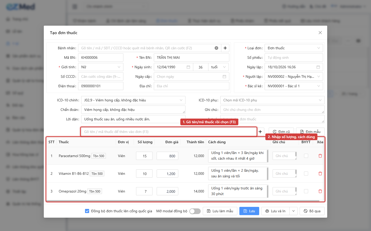Click the Đơn cũ button

[x=281, y=131]
